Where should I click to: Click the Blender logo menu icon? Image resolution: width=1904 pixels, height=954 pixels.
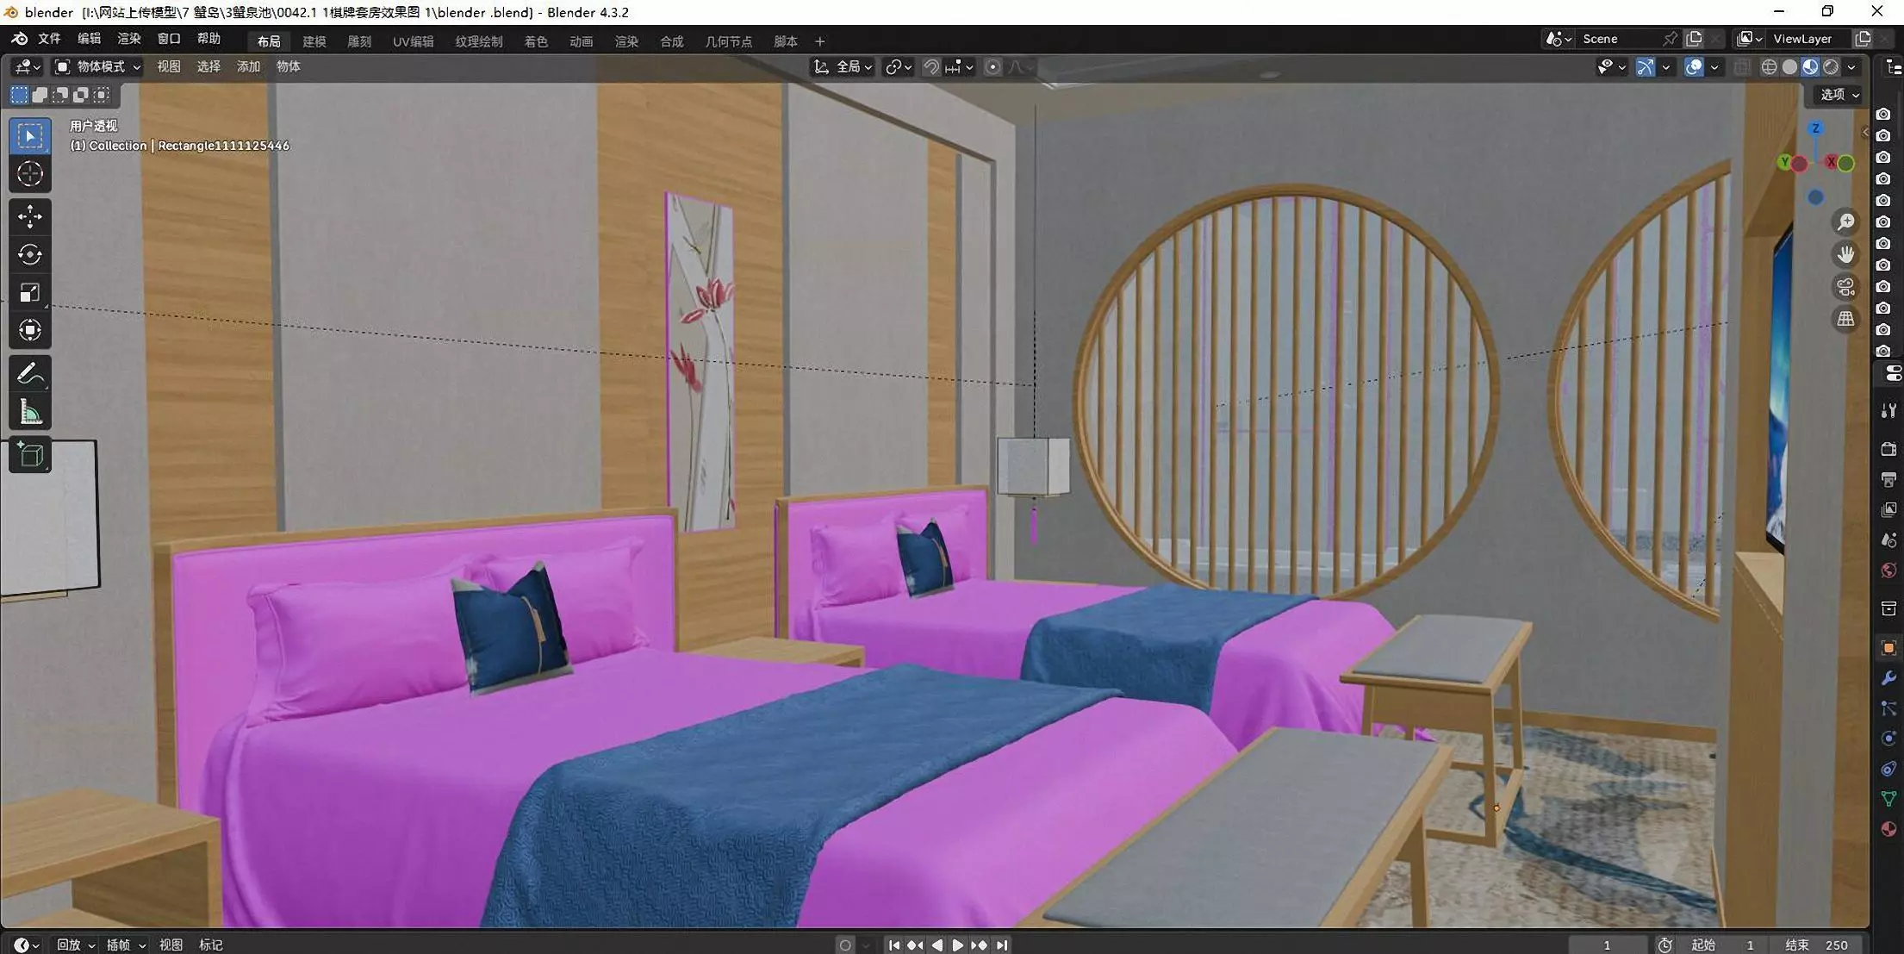coord(19,39)
